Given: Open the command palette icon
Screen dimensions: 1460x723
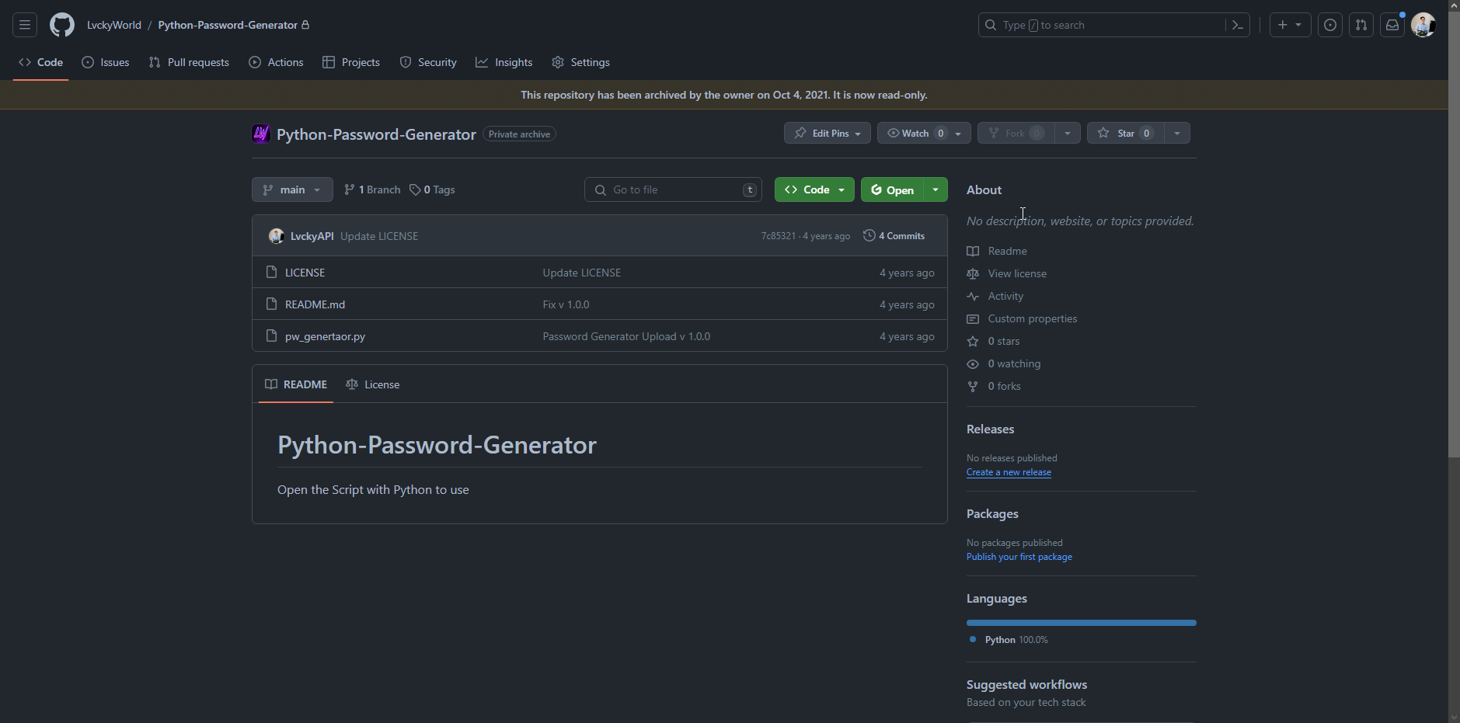Looking at the screenshot, I should [x=1238, y=25].
